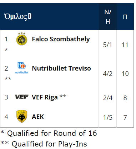Click the Qualified for Play-Ins note
This screenshot has height=149, width=136.
[x=44, y=144]
